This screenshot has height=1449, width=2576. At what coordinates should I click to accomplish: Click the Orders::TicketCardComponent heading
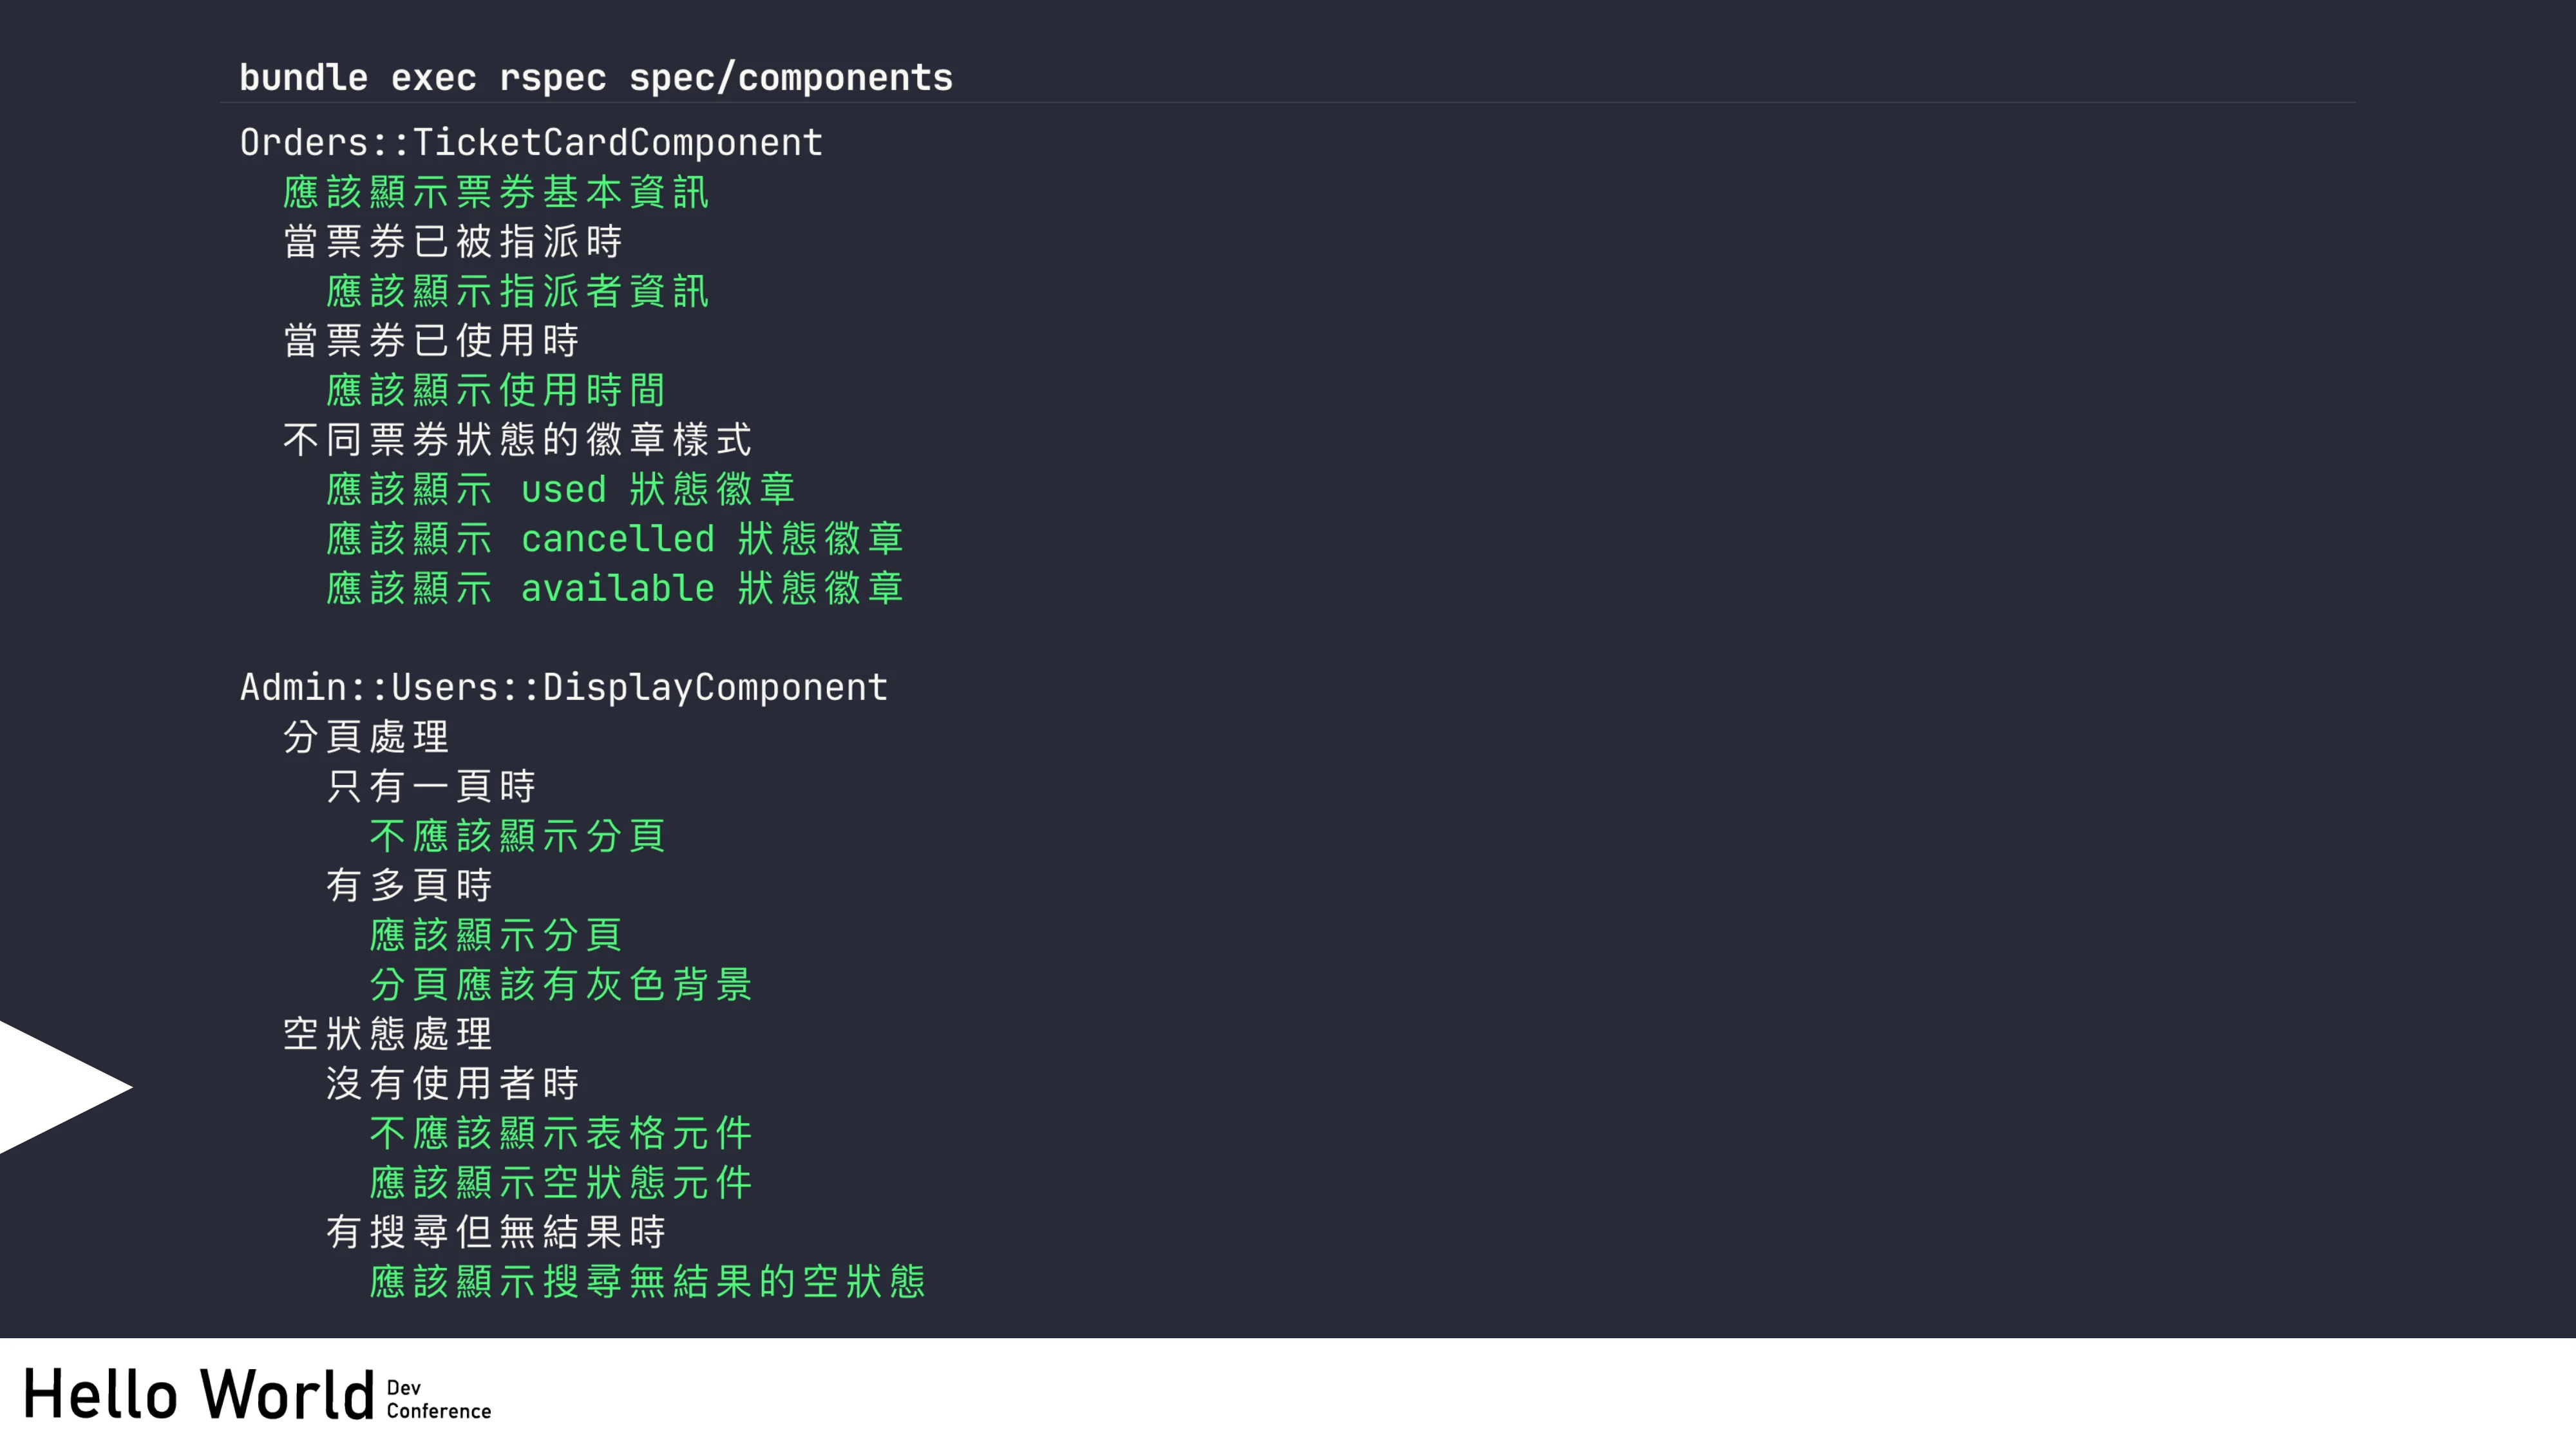(x=531, y=143)
